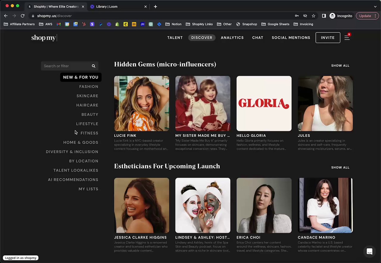
Task: Expand the tab search dropdown arrow
Action: coord(375,7)
